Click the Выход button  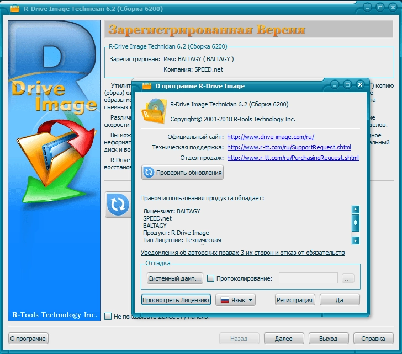329,339
